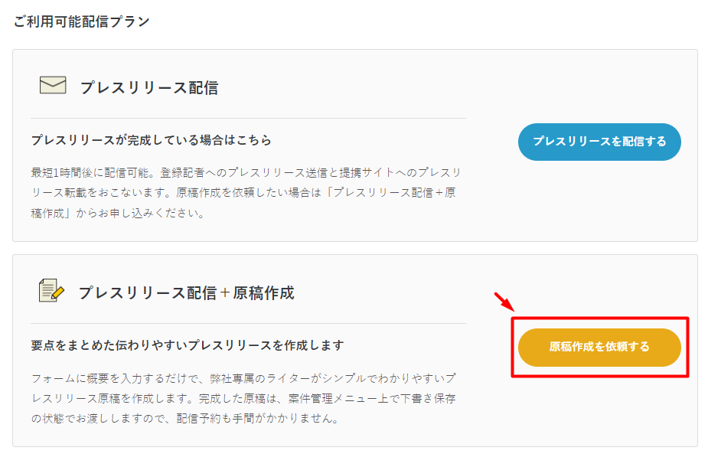Click subheading プレスリリースが完成している場合はこちら
The image size is (708, 467).
[x=152, y=140]
